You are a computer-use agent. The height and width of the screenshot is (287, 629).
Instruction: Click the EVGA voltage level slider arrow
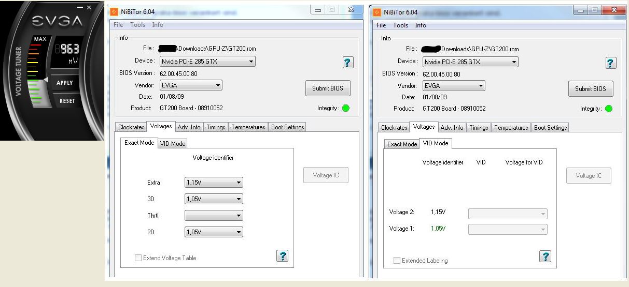click(x=46, y=80)
